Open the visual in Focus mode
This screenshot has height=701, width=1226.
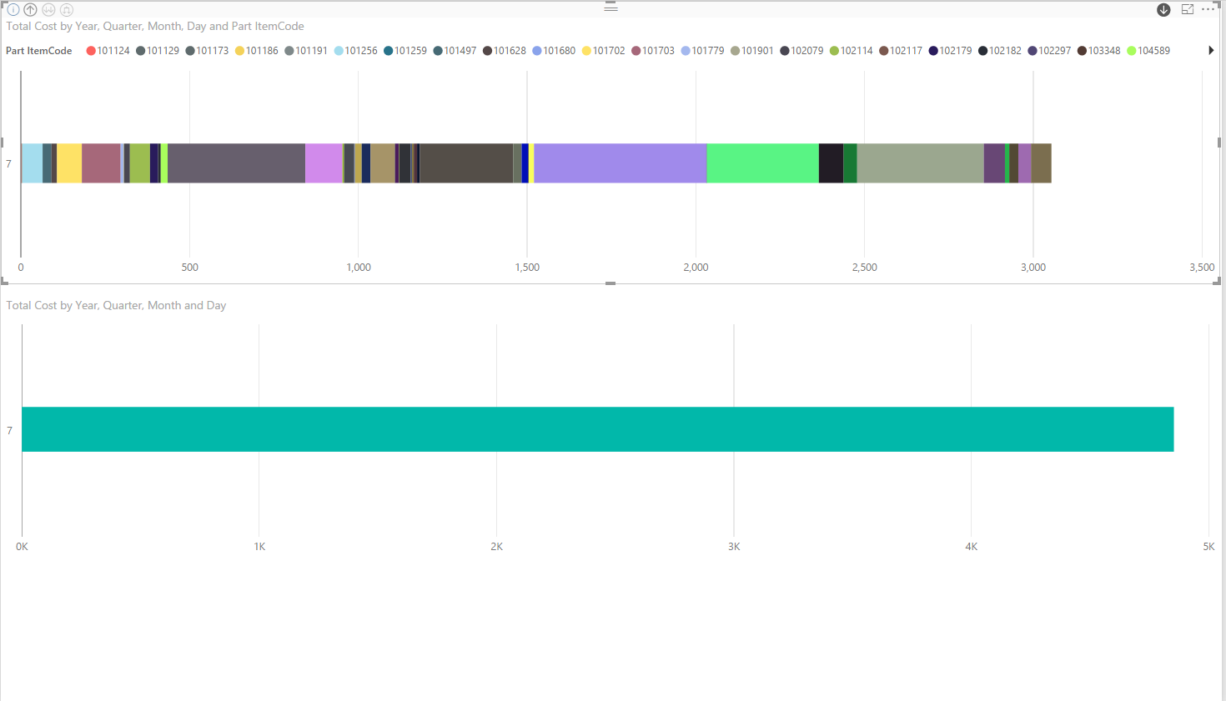tap(1188, 9)
